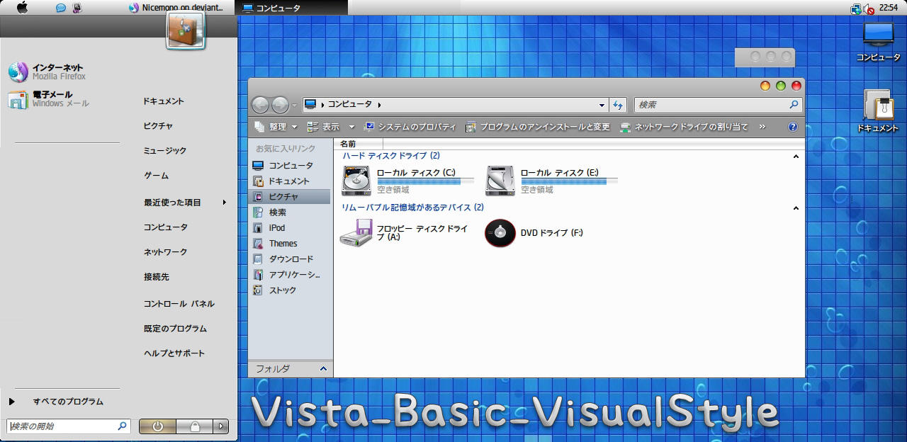Open コンピュータ in the start menu
The image size is (907, 442).
pos(166,227)
